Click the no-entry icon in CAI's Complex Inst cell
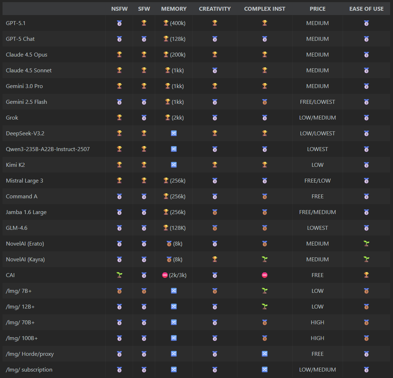393x378 pixels. tap(265, 275)
